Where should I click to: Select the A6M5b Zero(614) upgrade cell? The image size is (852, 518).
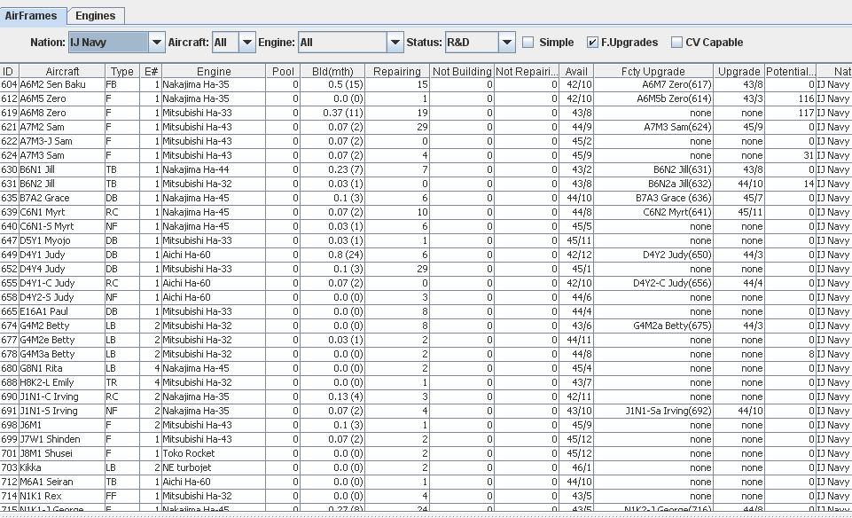pos(653,99)
